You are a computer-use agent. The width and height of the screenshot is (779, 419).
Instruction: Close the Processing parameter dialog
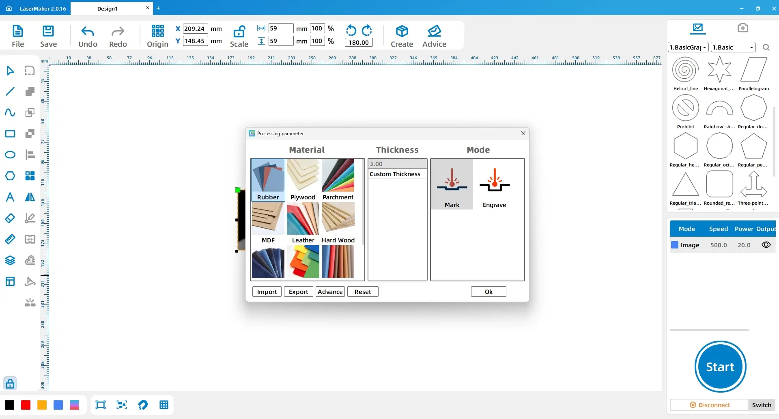point(523,133)
